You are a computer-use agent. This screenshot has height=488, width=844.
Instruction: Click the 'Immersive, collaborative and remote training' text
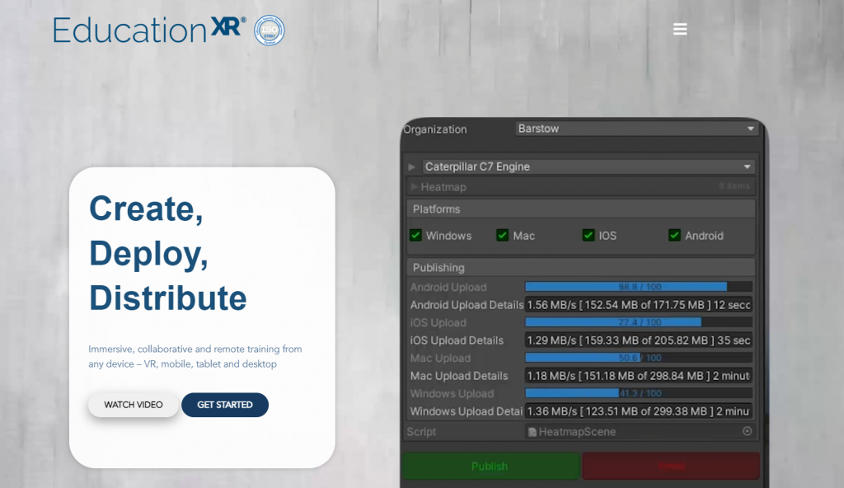click(x=195, y=356)
